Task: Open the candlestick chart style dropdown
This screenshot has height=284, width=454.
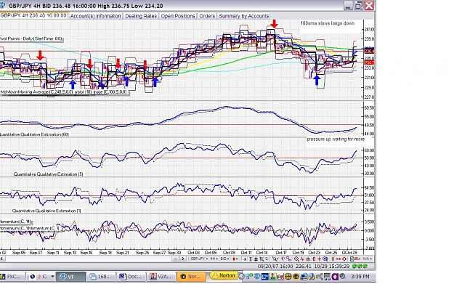Action: click(x=235, y=259)
